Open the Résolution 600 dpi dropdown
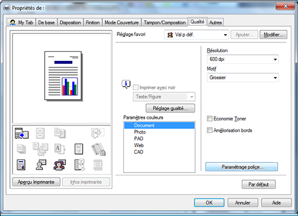Viewport: 298px width, 216px height. (x=243, y=59)
